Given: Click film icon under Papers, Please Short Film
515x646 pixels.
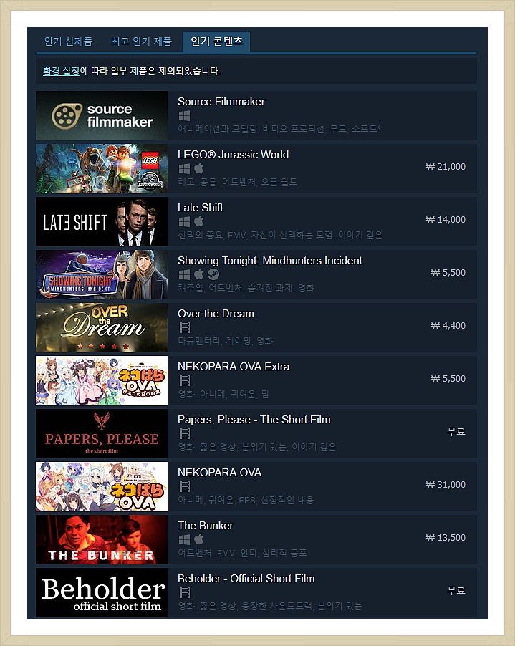Looking at the screenshot, I should pos(185,434).
